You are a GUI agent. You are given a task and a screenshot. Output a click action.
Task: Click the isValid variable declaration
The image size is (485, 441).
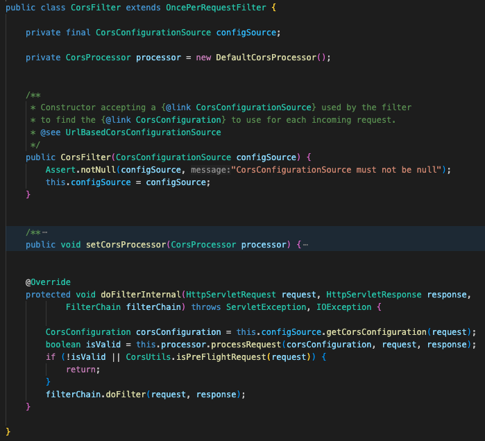click(103, 345)
